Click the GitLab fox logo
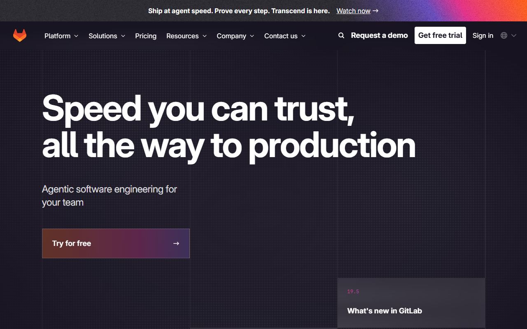The image size is (527, 329). click(x=20, y=35)
